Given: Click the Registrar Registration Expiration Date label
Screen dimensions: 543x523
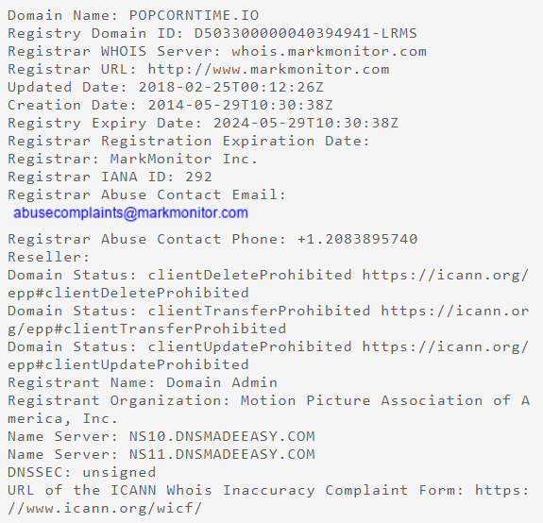Looking at the screenshot, I should (x=189, y=142).
